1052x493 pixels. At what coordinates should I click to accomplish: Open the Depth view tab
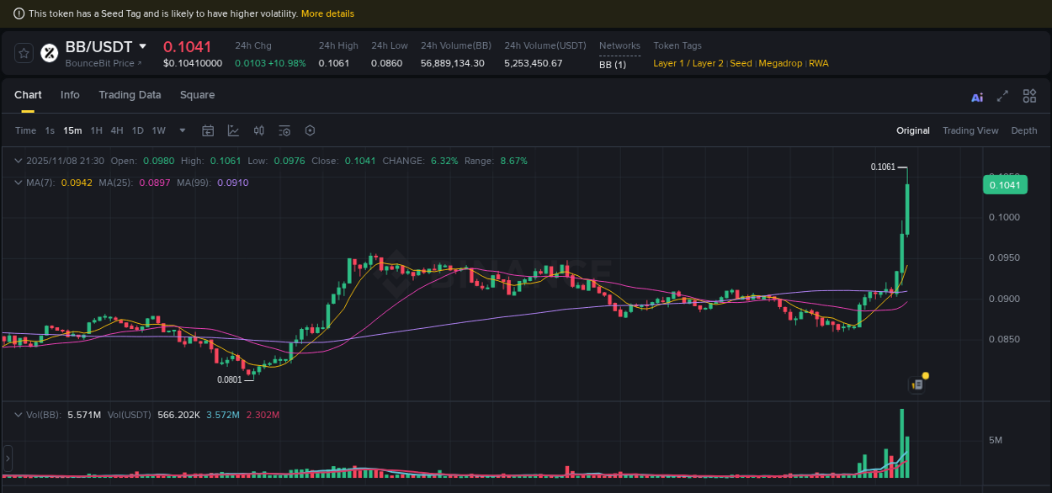pyautogui.click(x=1023, y=130)
